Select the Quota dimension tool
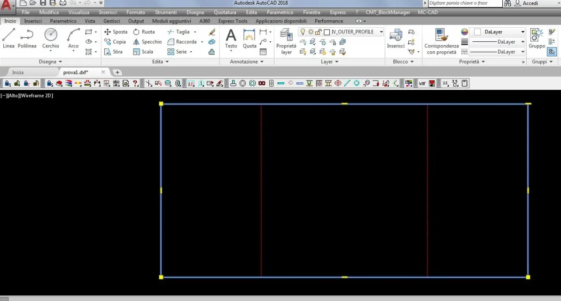 pos(249,39)
